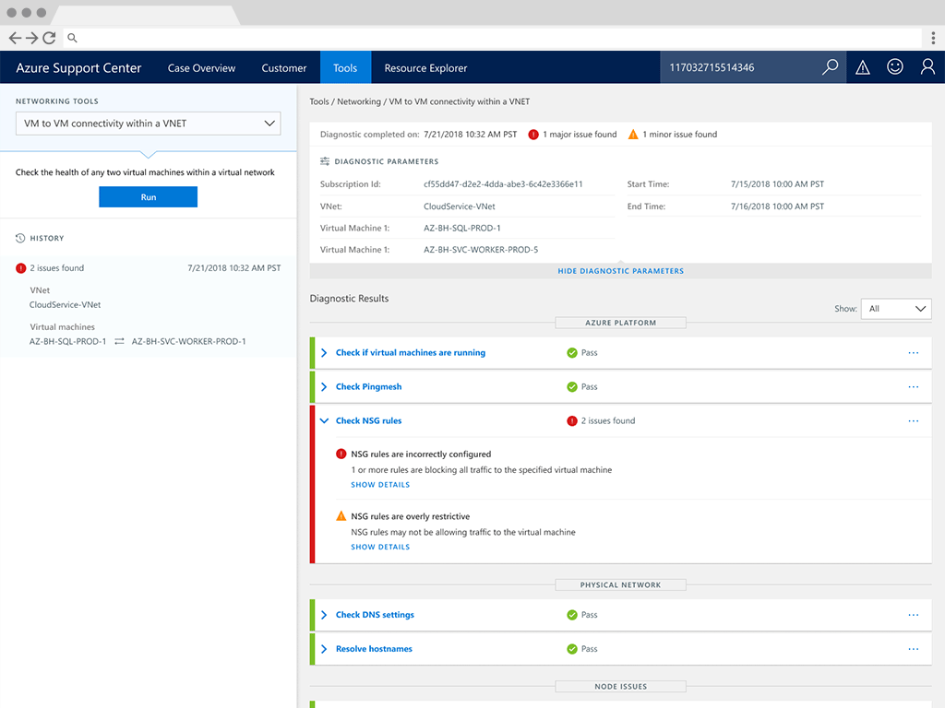This screenshot has width=945, height=708.
Task: Open the Show filter dropdown
Action: (x=896, y=309)
